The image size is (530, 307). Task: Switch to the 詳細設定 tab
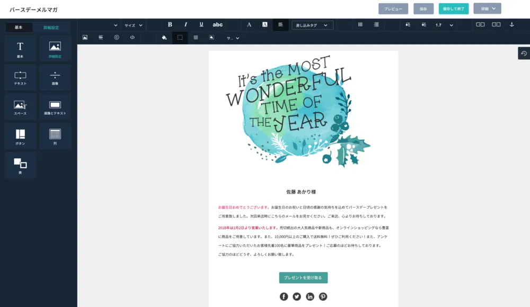click(x=51, y=27)
